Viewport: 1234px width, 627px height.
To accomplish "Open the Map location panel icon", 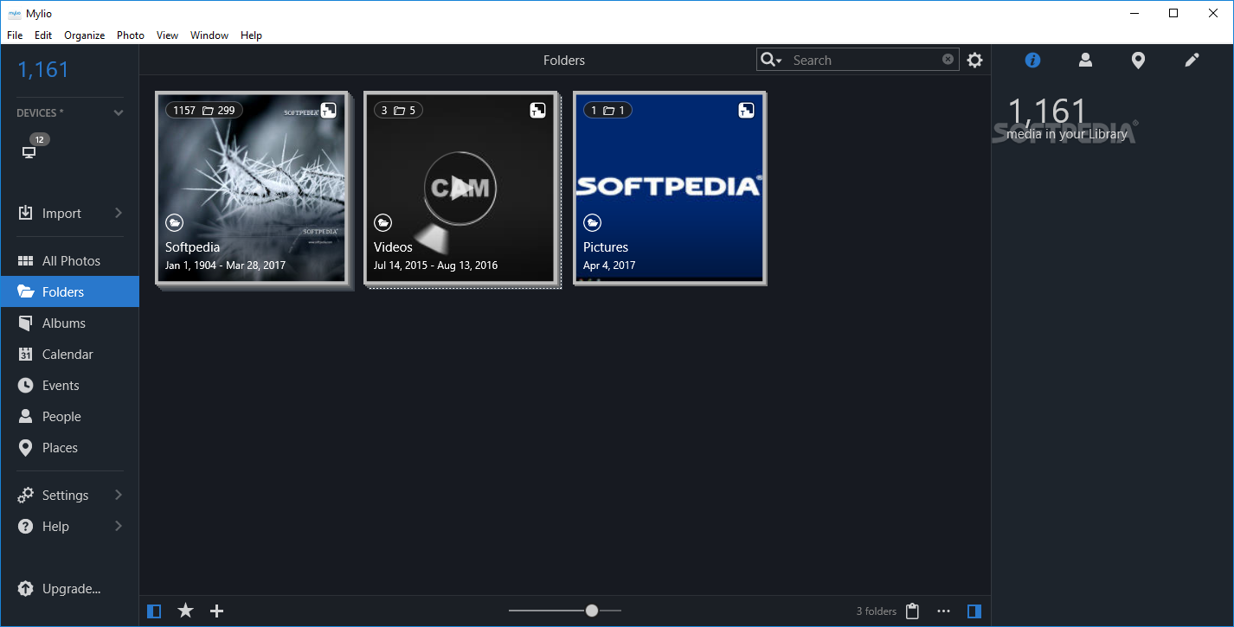I will 1138,60.
